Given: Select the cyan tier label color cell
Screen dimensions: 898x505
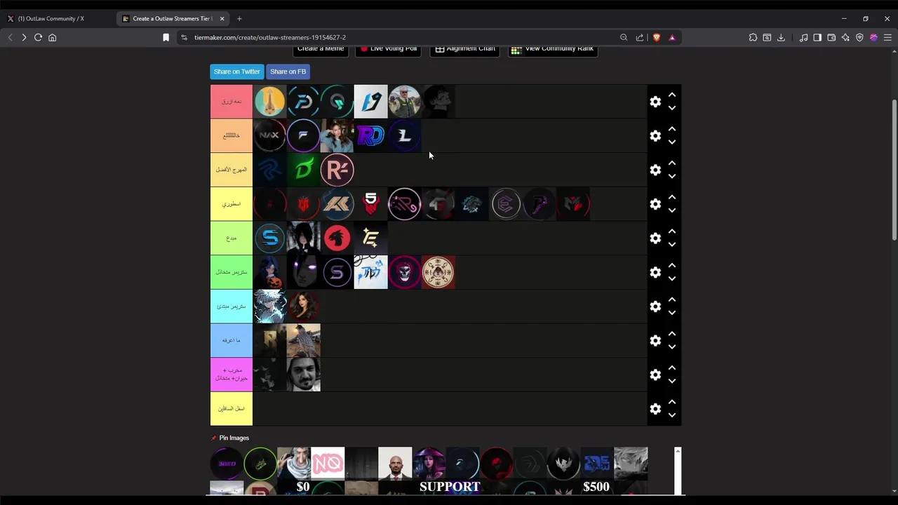Looking at the screenshot, I should (x=232, y=307).
